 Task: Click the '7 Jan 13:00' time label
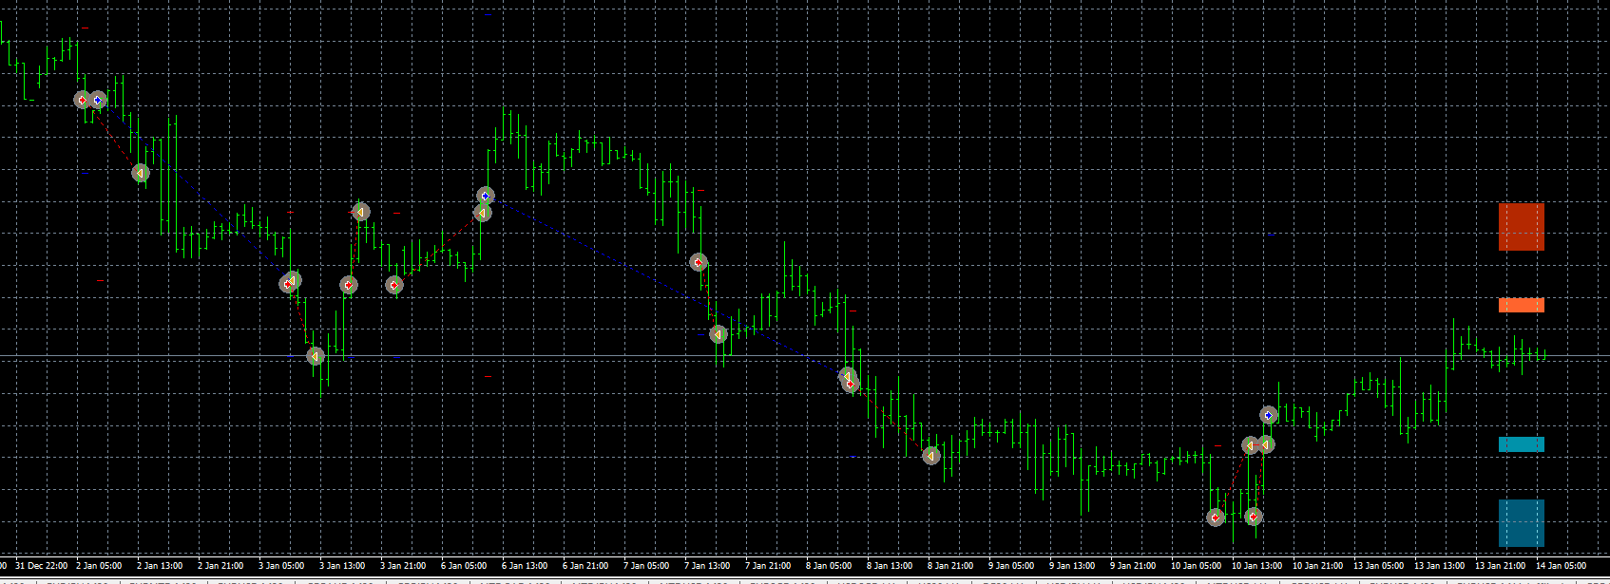(707, 566)
